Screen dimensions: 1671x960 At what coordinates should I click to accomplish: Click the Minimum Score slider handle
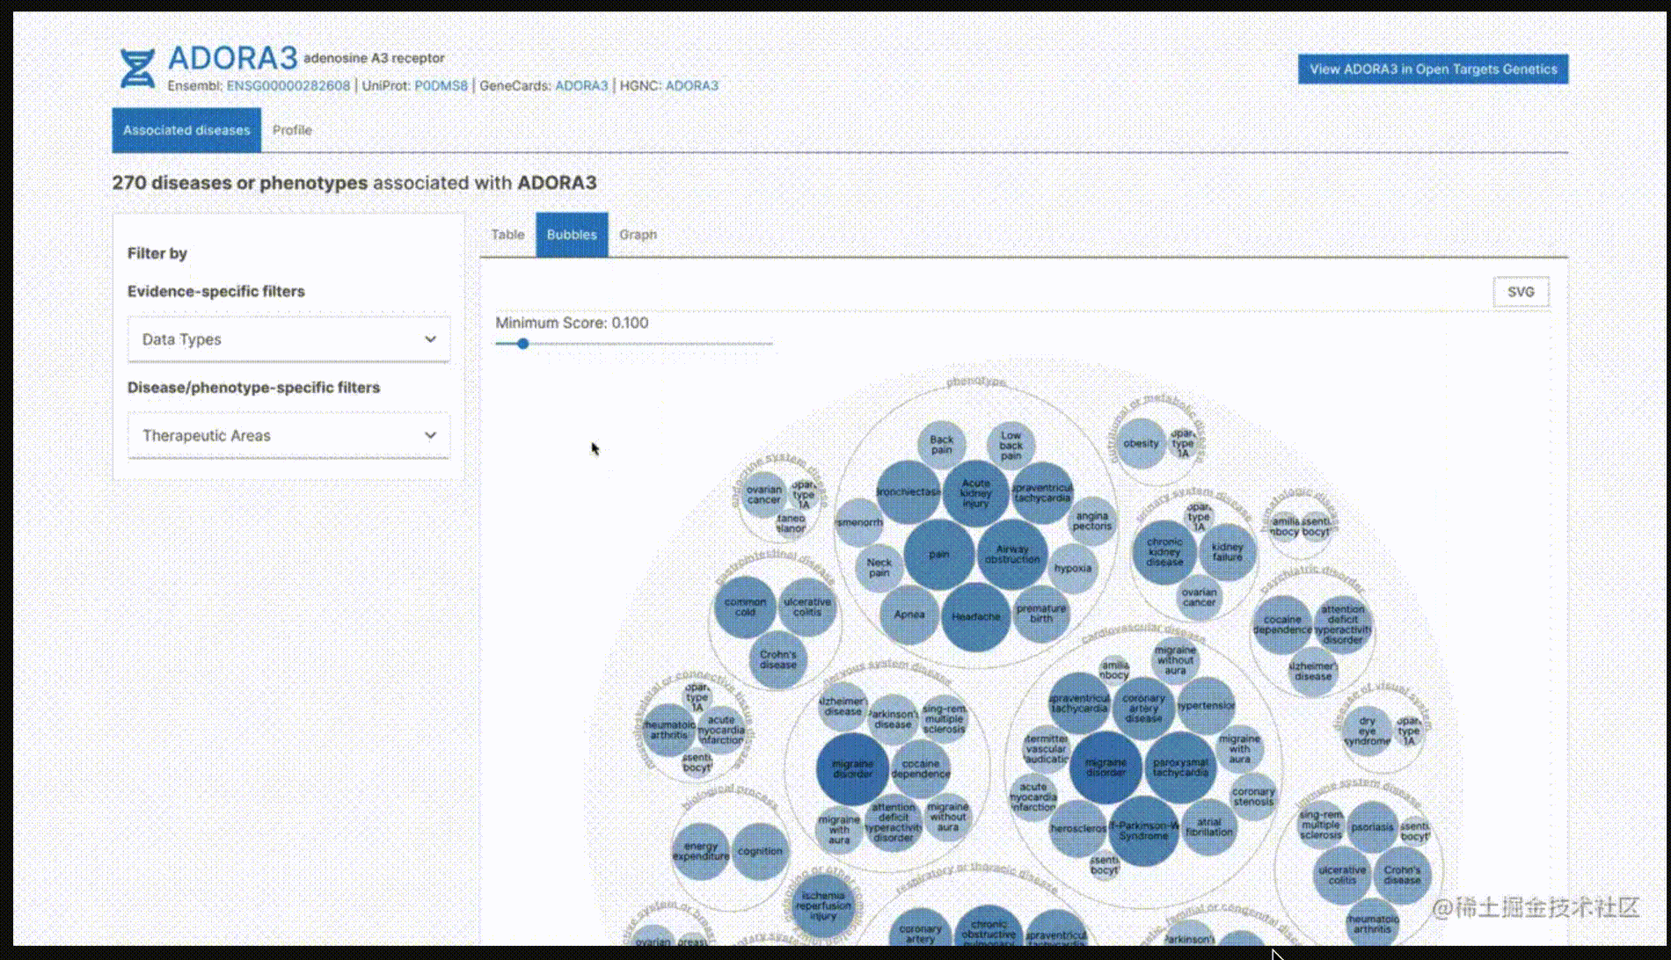tap(523, 344)
